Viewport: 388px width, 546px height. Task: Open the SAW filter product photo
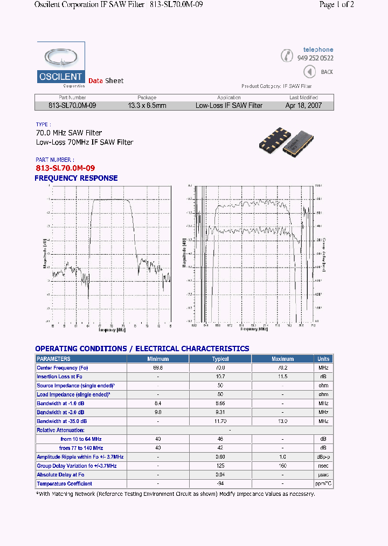[286, 142]
